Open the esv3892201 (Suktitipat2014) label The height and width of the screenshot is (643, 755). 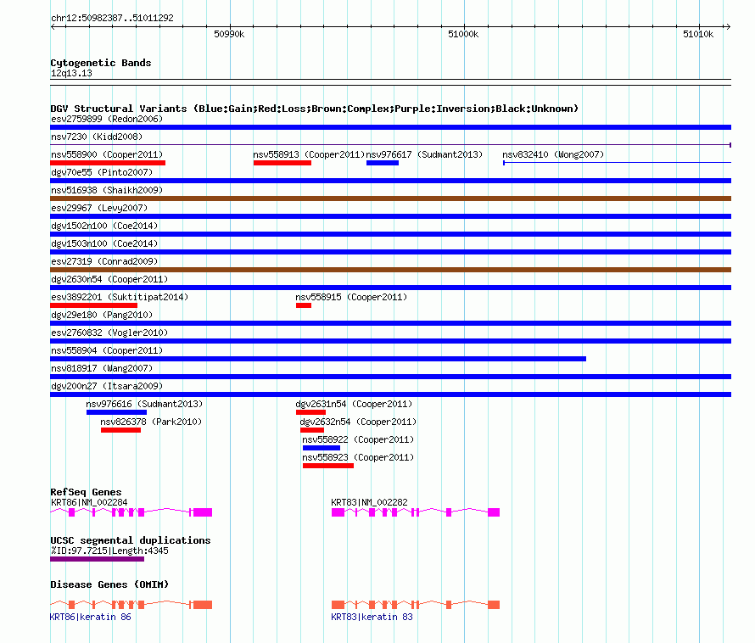[x=120, y=297]
